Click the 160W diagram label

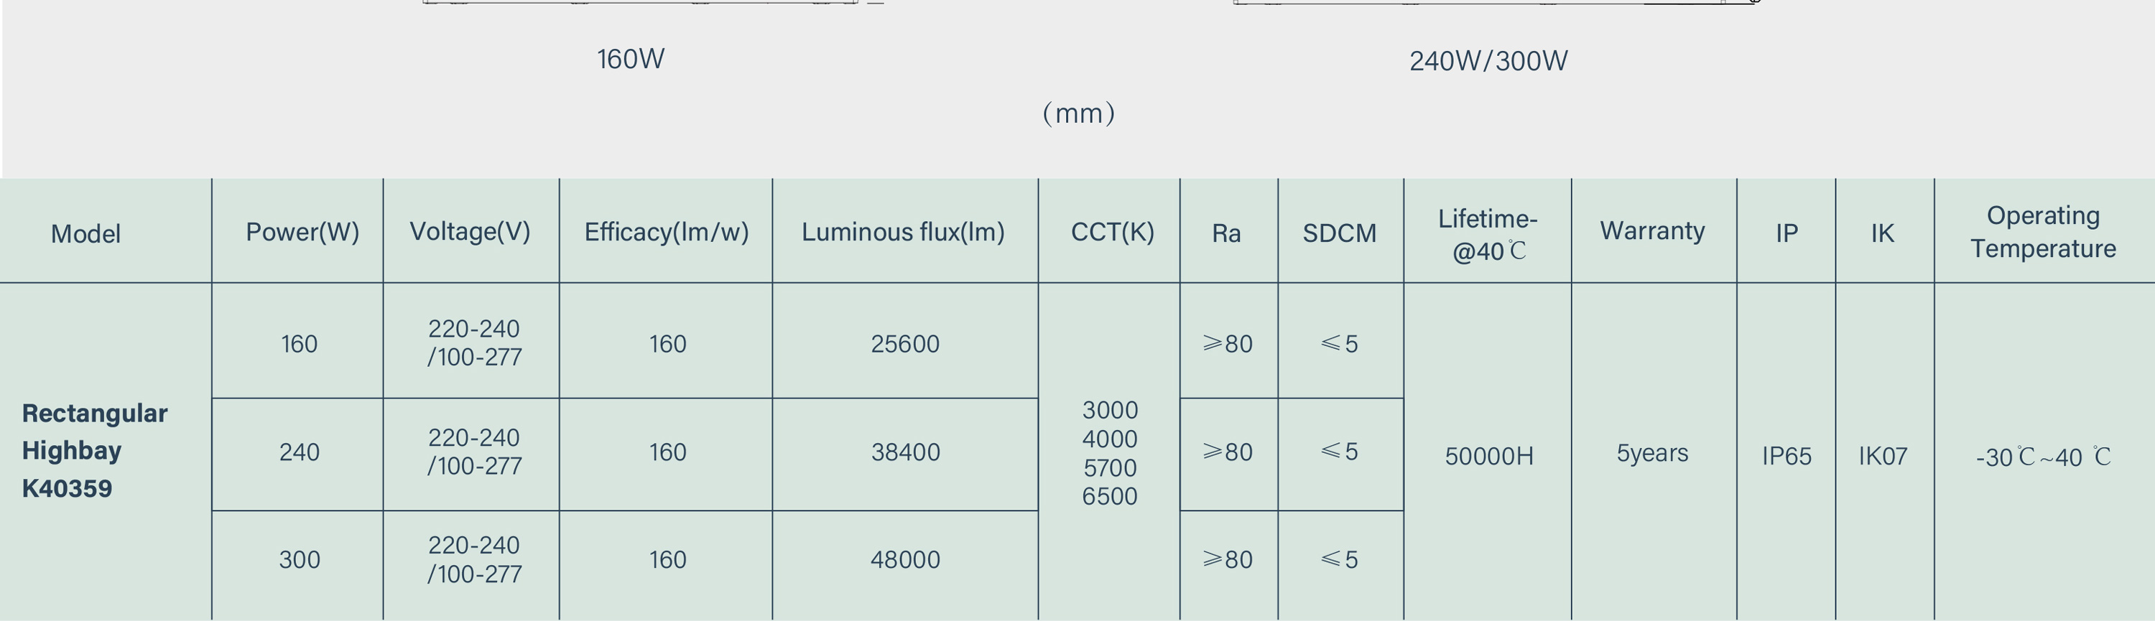click(x=631, y=60)
